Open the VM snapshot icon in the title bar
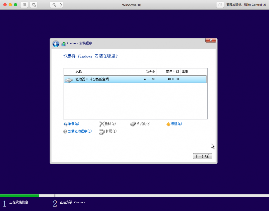This screenshot has width=269, height=211. click(34, 5)
